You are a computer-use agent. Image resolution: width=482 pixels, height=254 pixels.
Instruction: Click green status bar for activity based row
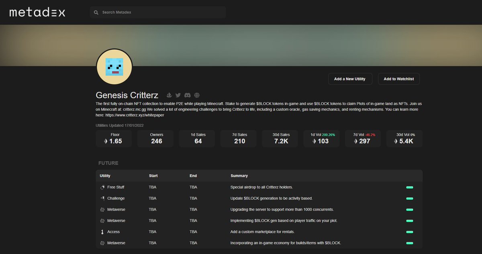coord(410,199)
